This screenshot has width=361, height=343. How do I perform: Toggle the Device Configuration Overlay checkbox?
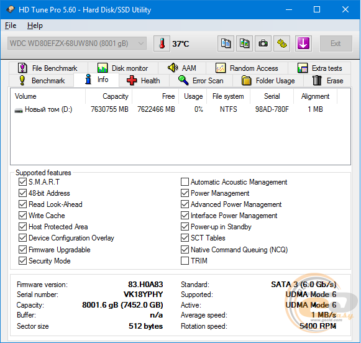(x=22, y=237)
